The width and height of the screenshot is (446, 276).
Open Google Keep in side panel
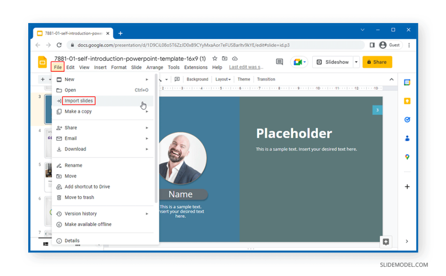pos(407,101)
